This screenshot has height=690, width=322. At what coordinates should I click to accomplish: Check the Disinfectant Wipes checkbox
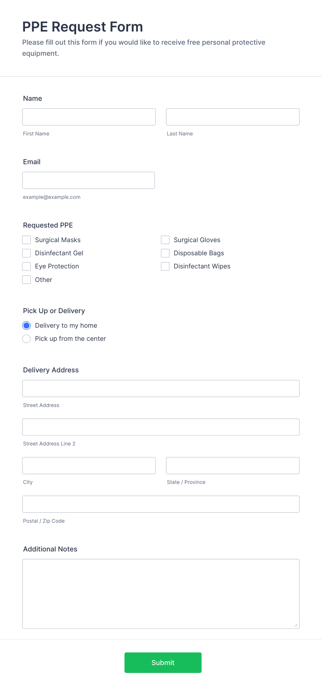[165, 266]
